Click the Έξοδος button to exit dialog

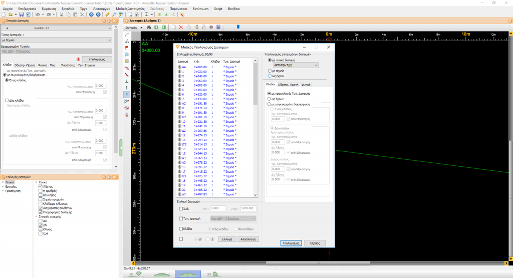(x=315, y=242)
